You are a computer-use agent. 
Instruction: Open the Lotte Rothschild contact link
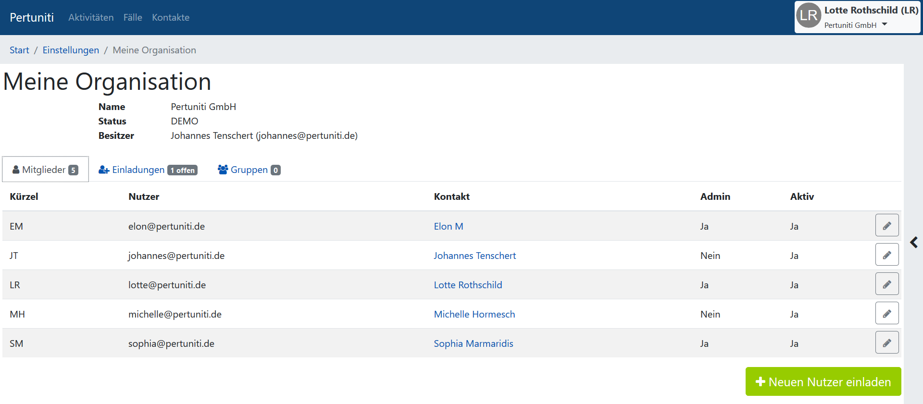coord(468,285)
